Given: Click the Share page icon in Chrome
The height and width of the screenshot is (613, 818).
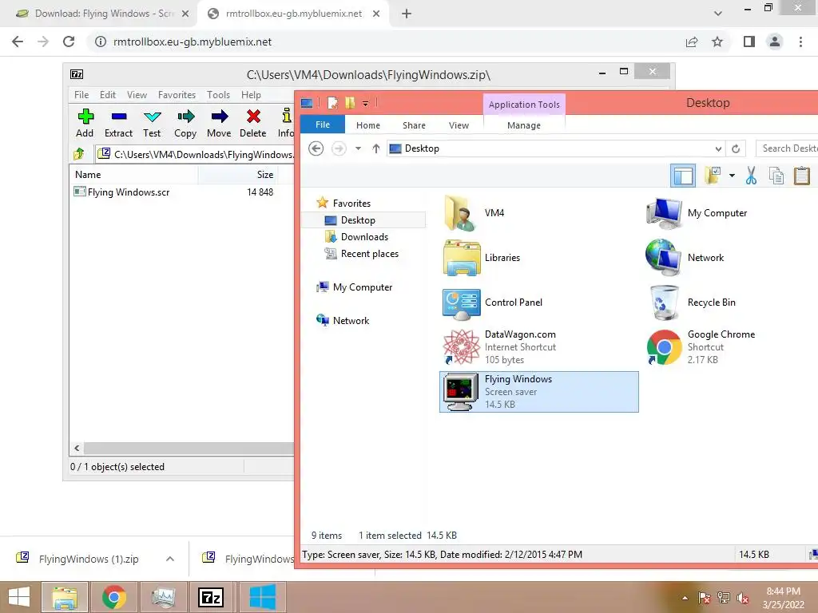Looking at the screenshot, I should point(692,42).
